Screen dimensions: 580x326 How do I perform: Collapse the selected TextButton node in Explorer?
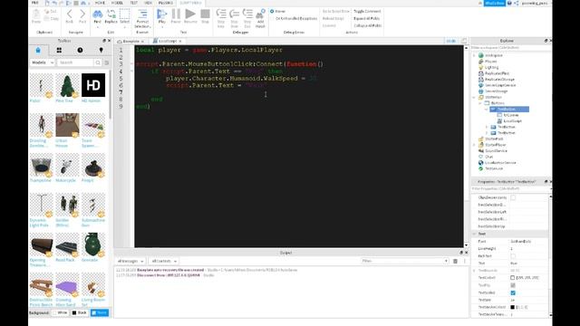[x=487, y=109]
